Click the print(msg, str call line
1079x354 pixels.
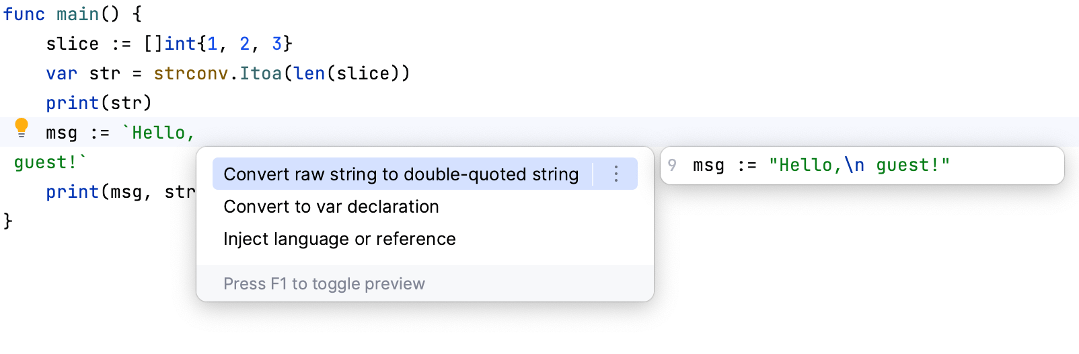pyautogui.click(x=120, y=192)
